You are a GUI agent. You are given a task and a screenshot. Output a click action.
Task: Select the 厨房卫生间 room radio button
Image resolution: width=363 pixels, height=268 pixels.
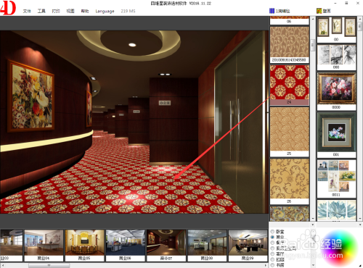[272, 248]
